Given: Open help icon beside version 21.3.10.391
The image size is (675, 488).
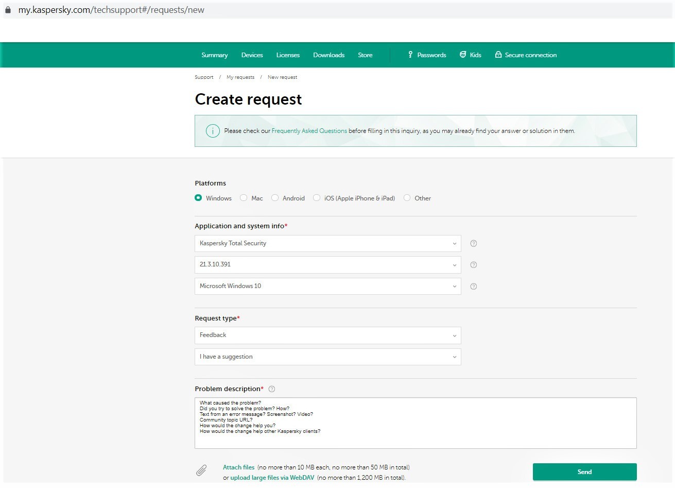Looking at the screenshot, I should 474,265.
